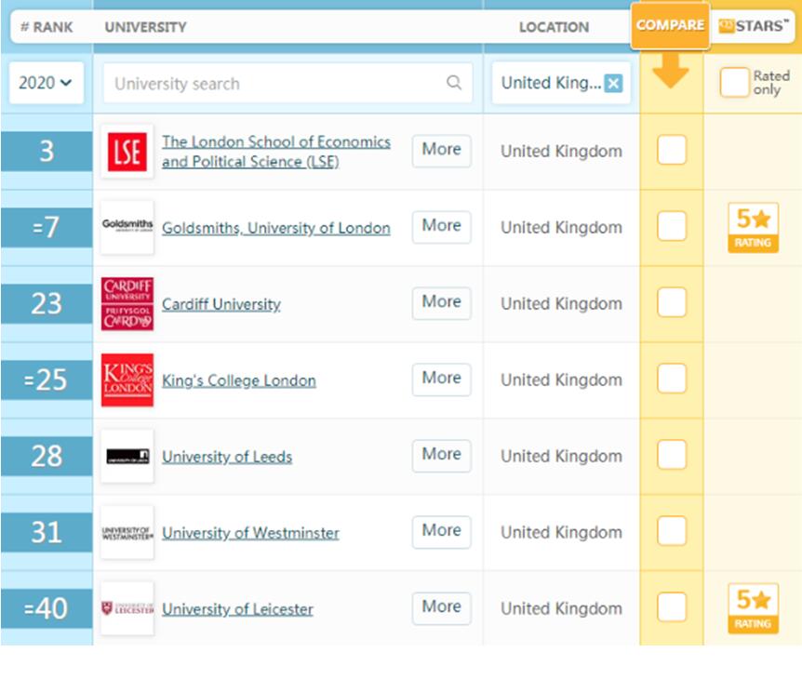Open the 2020 year dropdown
Image resolution: width=802 pixels, height=692 pixels.
point(46,83)
